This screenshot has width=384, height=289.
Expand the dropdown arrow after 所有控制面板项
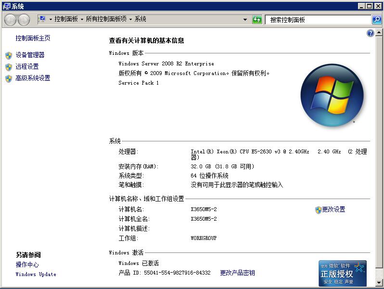coord(130,20)
